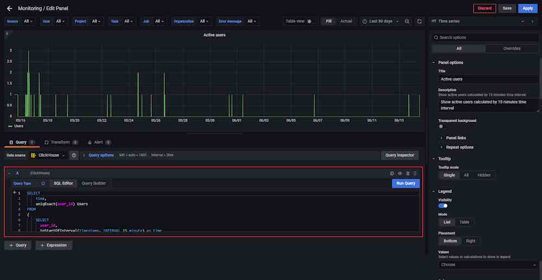Switch to the Overrides tab
The height and width of the screenshot is (280, 542).
511,49
